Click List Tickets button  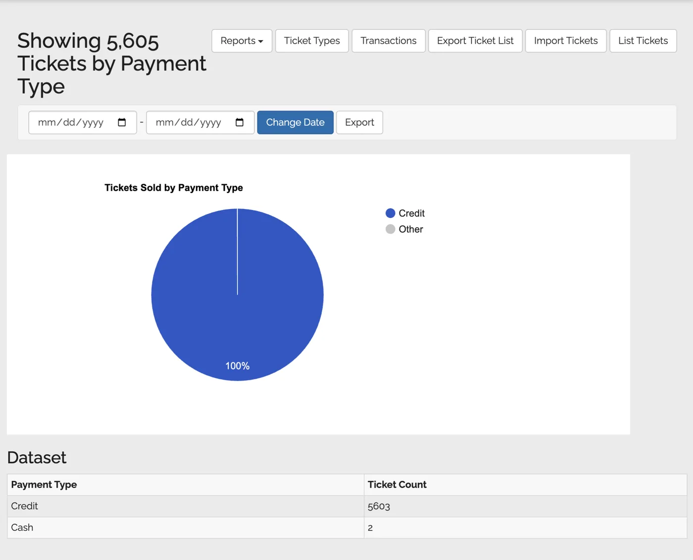coord(643,41)
